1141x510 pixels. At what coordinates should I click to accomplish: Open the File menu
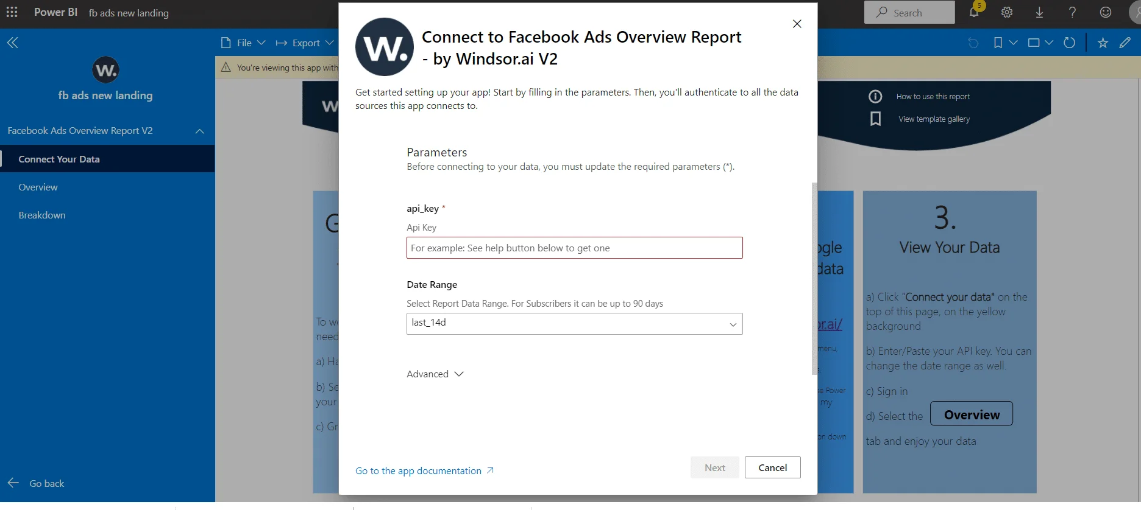pos(243,43)
